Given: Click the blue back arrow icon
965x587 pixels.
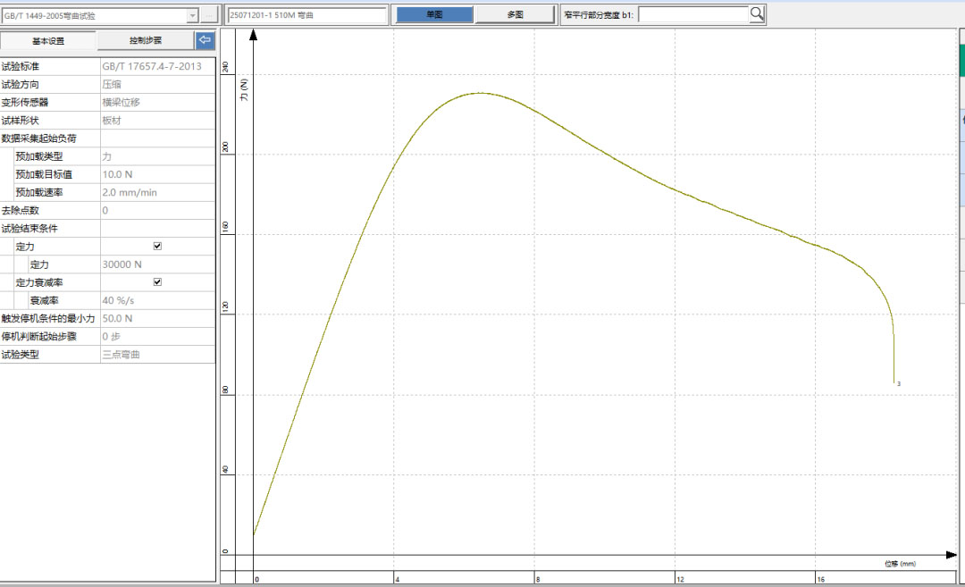Looking at the screenshot, I should point(206,40).
